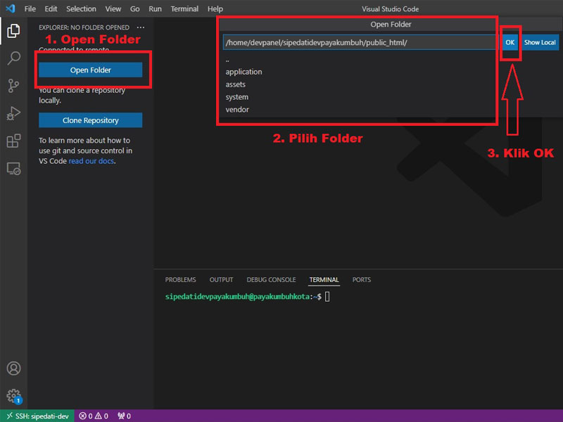
Task: Click the VS Code logo icon
Action: [11, 8]
